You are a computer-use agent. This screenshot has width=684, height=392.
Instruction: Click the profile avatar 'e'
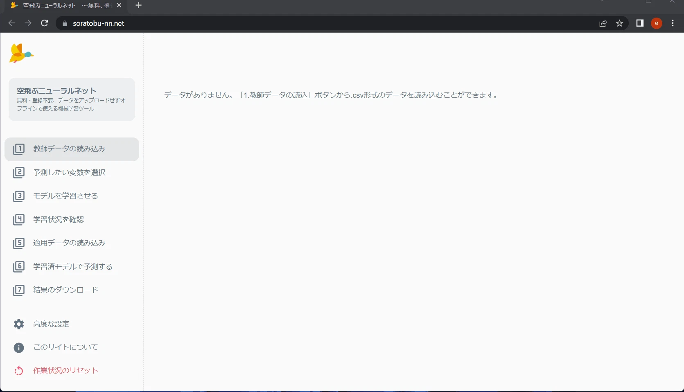[x=657, y=23]
